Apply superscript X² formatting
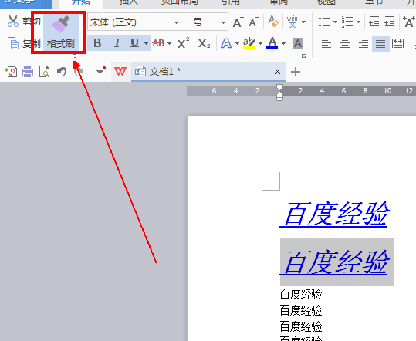The image size is (416, 341). 183,42
